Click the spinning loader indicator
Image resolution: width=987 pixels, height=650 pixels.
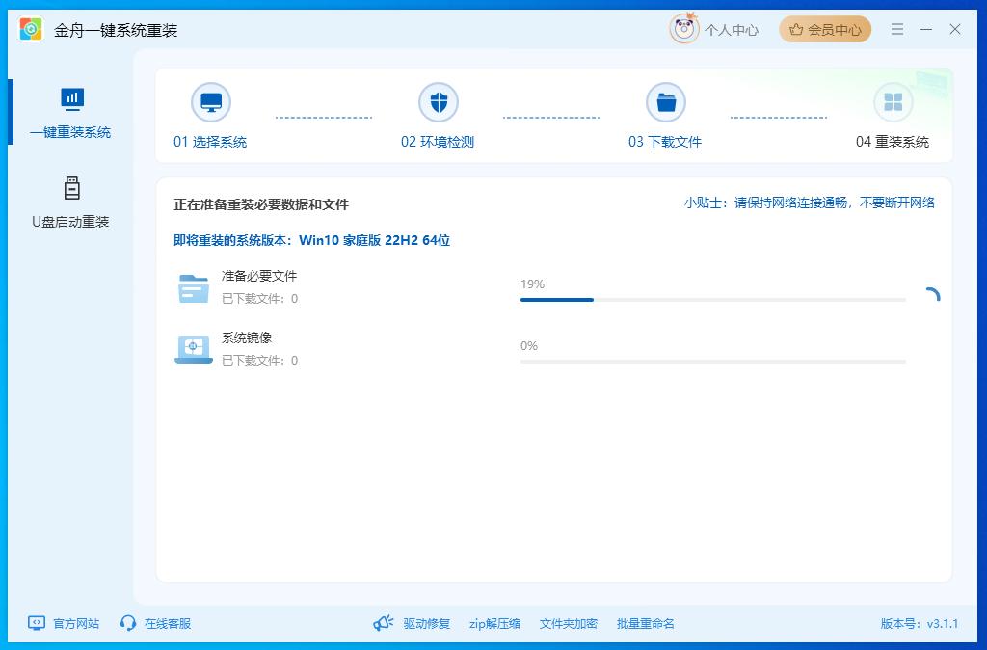931,294
